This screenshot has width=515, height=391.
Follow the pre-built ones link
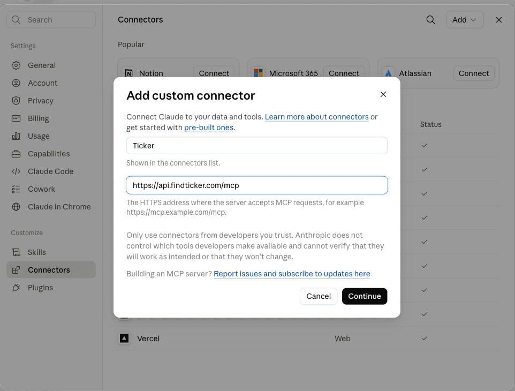pos(209,127)
